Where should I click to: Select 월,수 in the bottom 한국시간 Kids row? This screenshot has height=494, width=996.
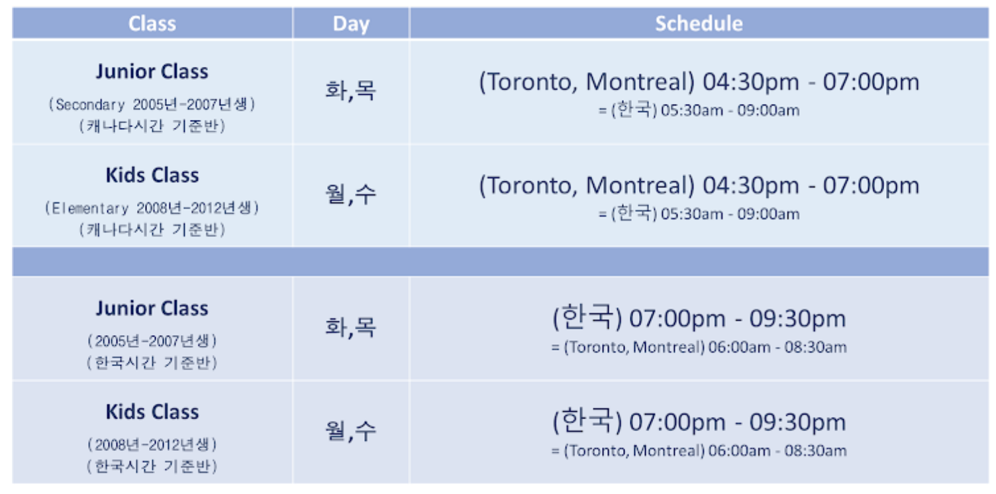351,430
